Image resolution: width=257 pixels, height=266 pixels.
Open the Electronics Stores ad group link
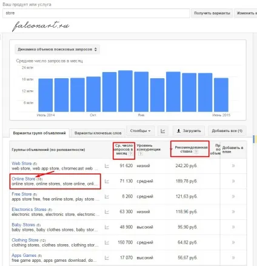click(x=29, y=210)
